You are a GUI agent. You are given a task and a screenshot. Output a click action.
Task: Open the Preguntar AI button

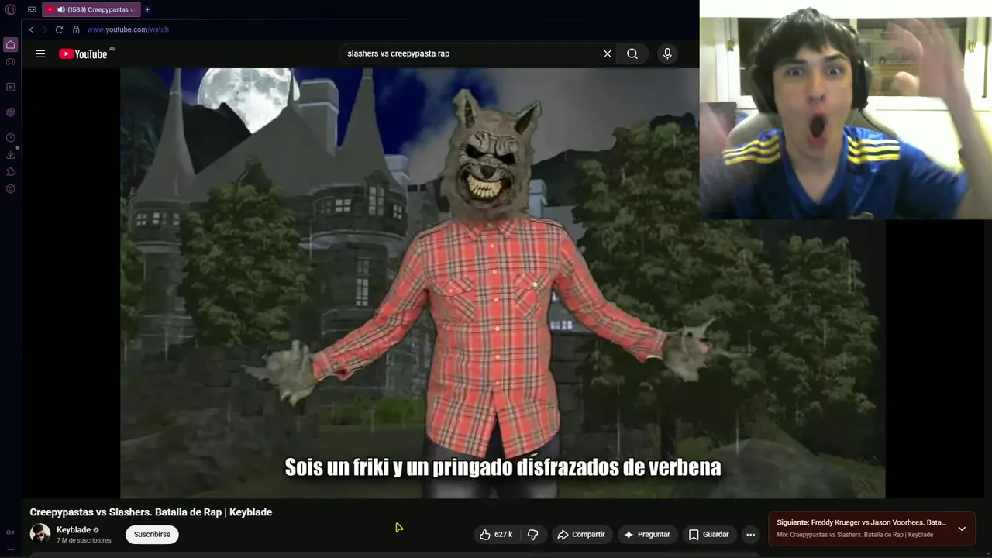point(647,534)
